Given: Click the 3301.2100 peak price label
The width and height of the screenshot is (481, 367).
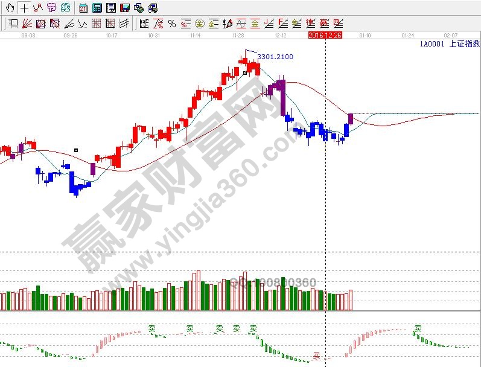Looking at the screenshot, I should 275,57.
